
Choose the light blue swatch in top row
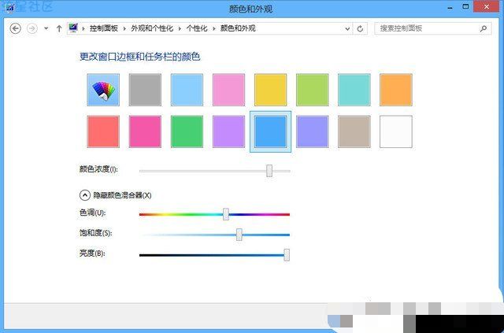coord(187,90)
